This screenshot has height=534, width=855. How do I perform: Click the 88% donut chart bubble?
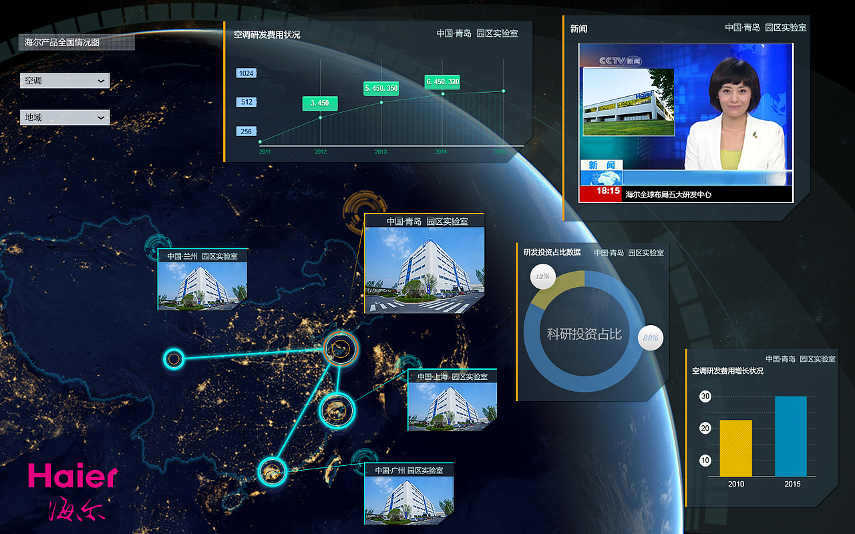(x=651, y=338)
